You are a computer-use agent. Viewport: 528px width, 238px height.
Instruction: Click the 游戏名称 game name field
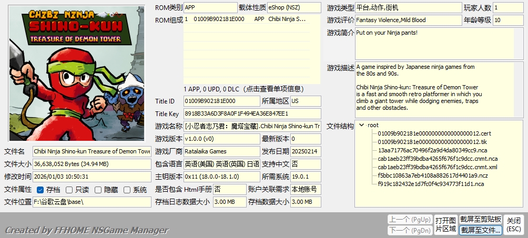click(252, 126)
